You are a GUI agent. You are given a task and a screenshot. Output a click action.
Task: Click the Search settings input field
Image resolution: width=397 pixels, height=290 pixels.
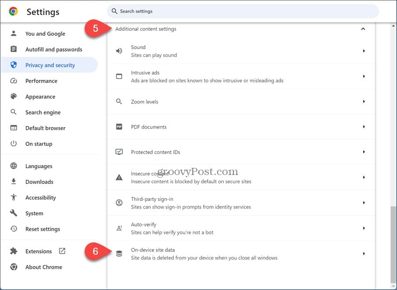(x=243, y=11)
